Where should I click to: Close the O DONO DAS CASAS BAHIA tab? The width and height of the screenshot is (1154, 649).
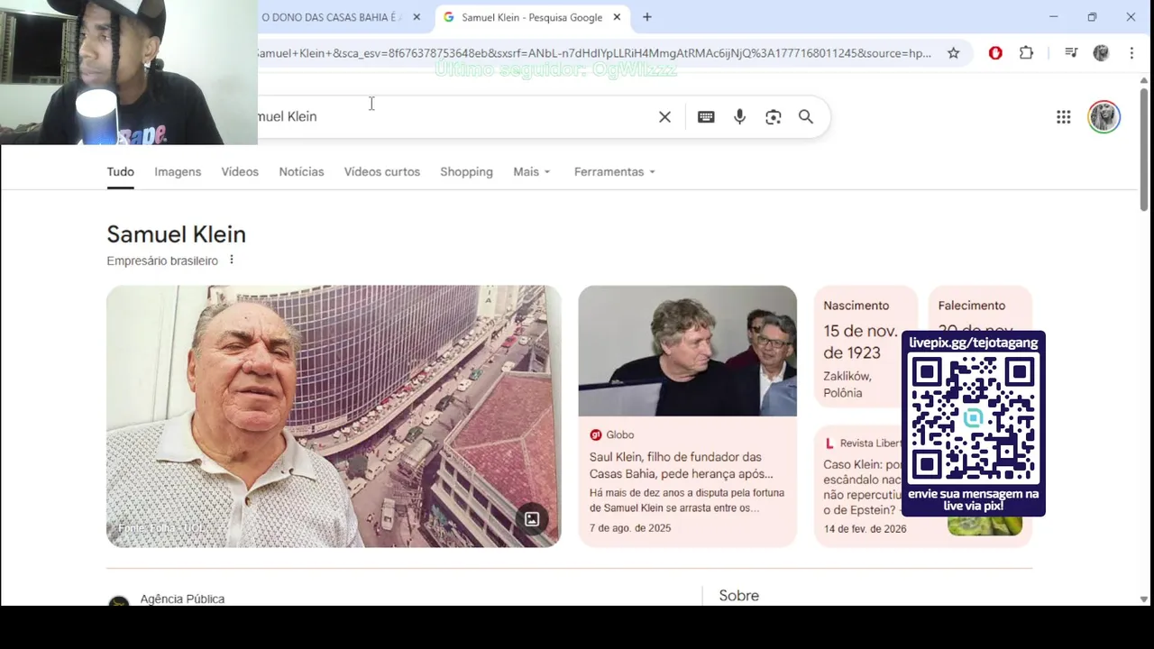point(417,17)
